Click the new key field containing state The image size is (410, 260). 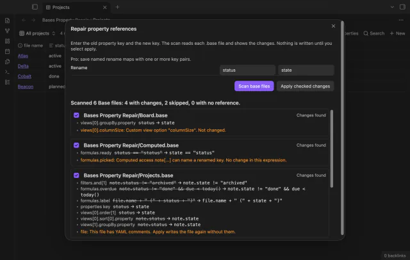pyautogui.click(x=306, y=70)
